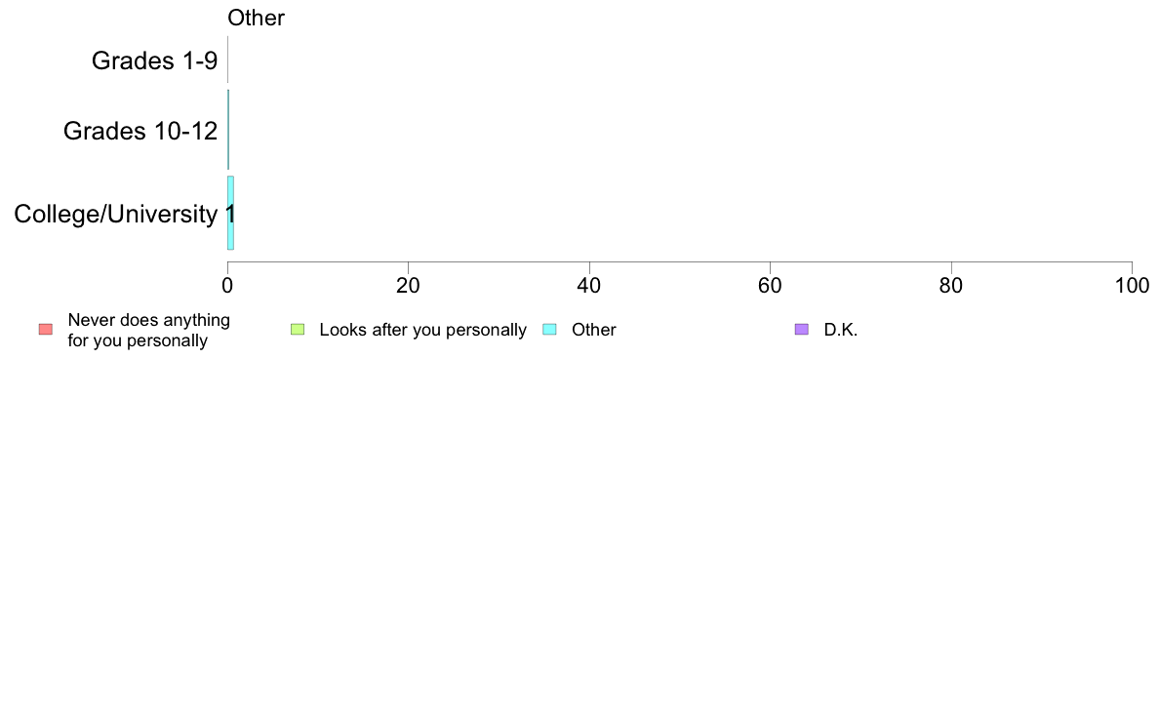This screenshot has width=1159, height=718.
Task: Select the Grades 10-12 thin bar
Action: pos(228,130)
